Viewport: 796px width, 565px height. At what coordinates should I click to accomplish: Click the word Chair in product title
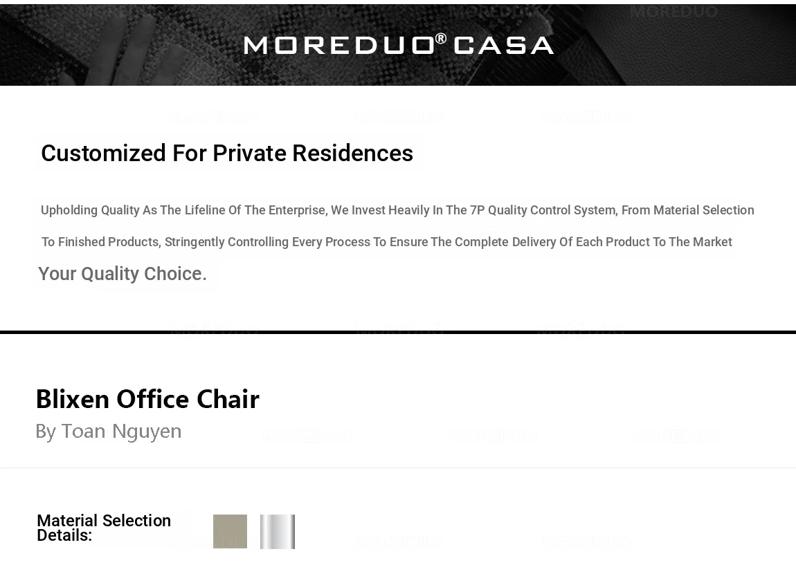tap(228, 399)
